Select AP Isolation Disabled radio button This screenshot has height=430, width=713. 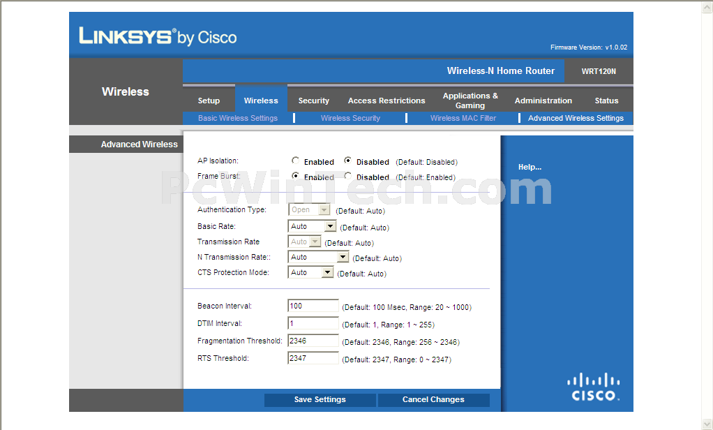click(348, 160)
